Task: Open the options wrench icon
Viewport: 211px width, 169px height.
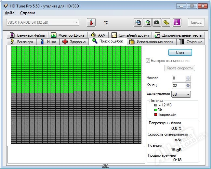Action: tap(166, 22)
